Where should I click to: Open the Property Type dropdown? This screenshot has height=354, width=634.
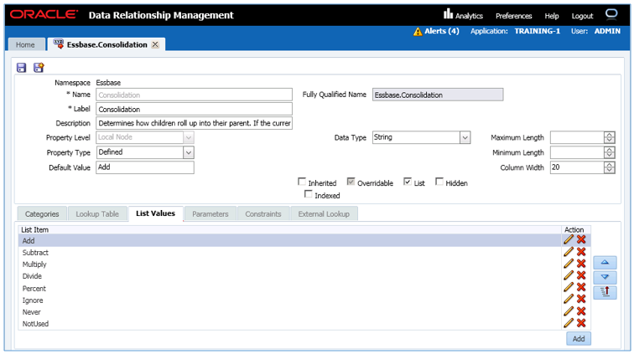coord(189,152)
